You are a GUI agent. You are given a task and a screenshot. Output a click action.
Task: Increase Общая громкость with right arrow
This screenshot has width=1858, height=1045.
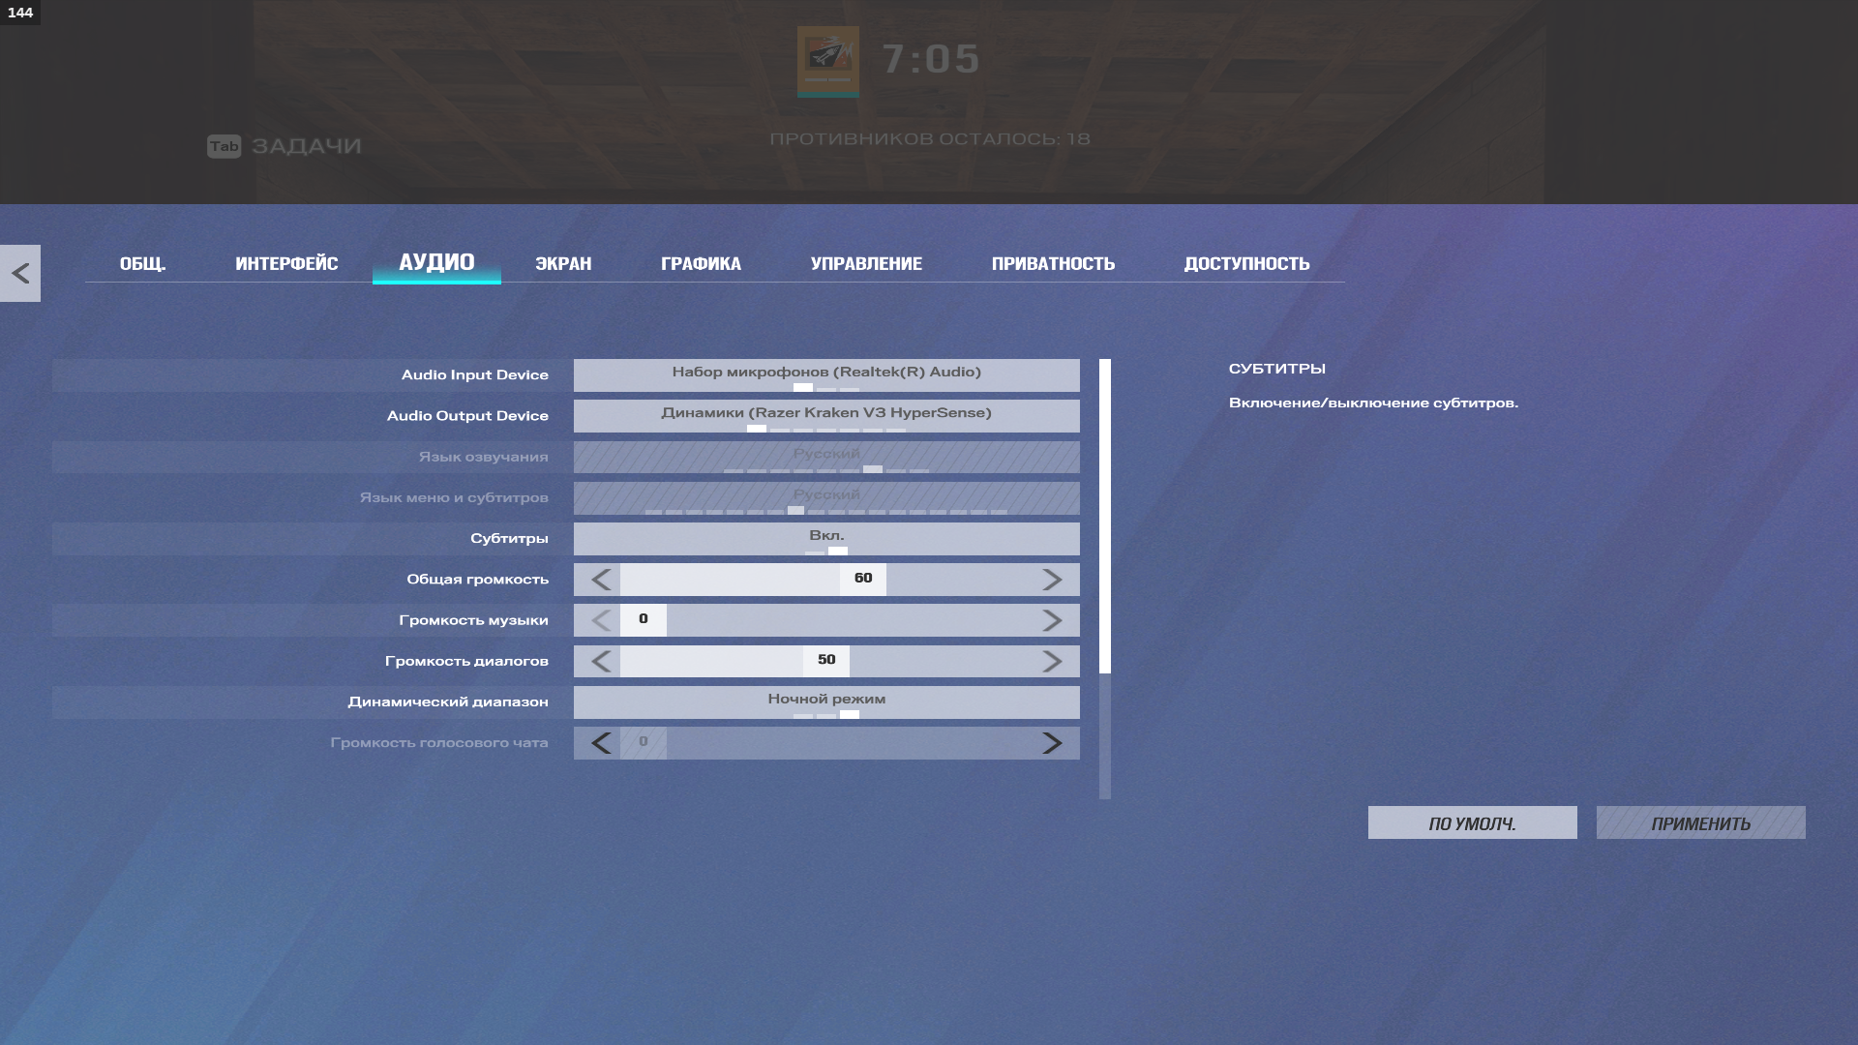click(1052, 580)
